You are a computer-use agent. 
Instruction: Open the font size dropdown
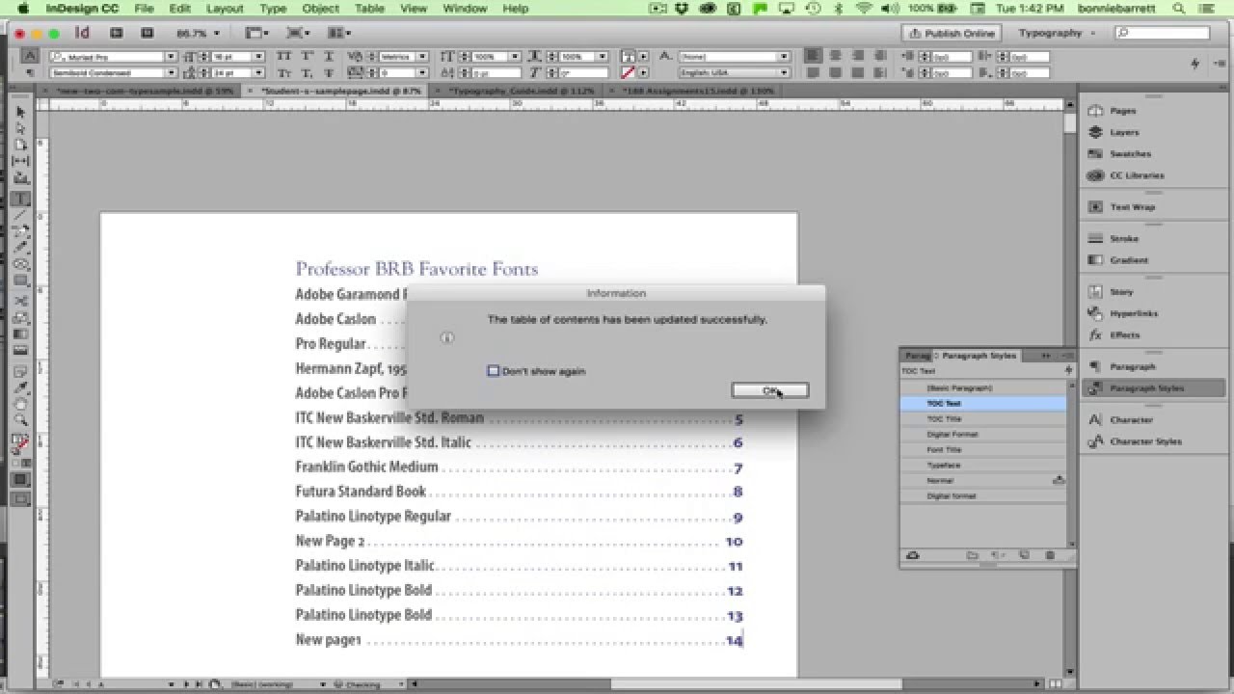tap(258, 57)
